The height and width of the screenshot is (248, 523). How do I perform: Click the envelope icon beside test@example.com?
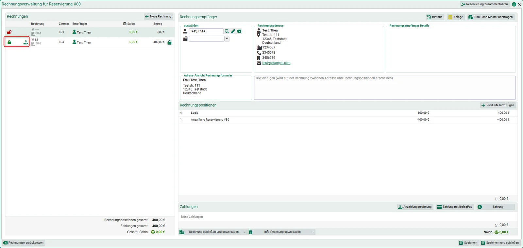click(259, 63)
